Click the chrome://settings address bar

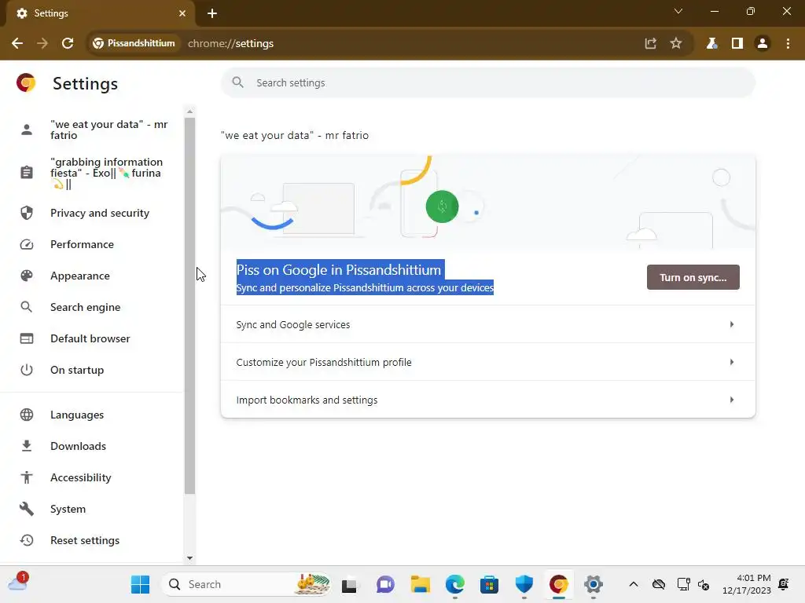tap(230, 44)
